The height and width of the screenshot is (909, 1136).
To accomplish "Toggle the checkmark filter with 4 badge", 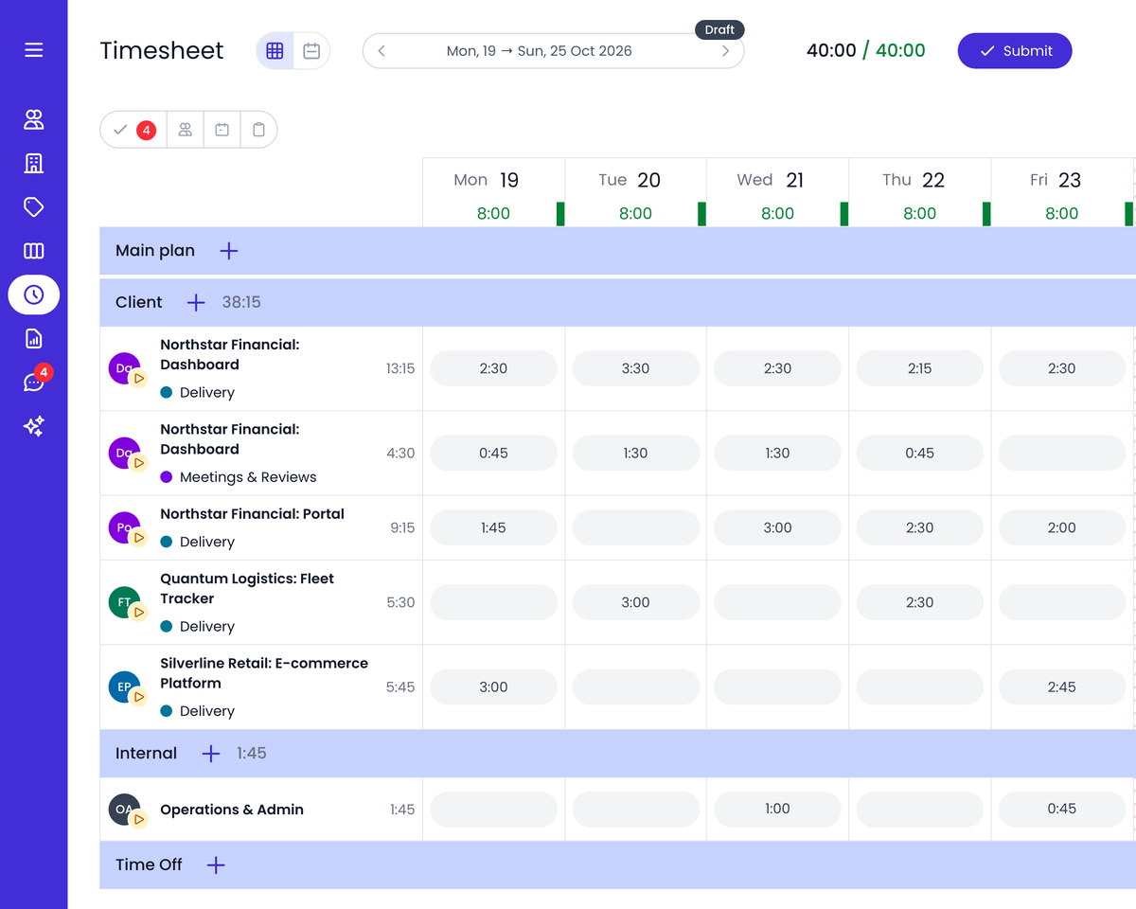I will (x=133, y=130).
